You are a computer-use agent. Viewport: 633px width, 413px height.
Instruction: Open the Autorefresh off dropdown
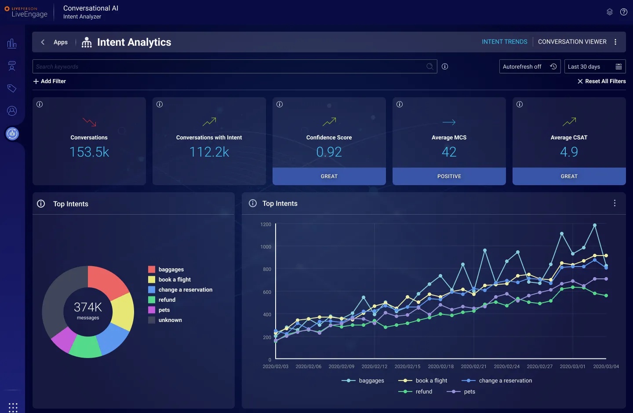point(530,66)
